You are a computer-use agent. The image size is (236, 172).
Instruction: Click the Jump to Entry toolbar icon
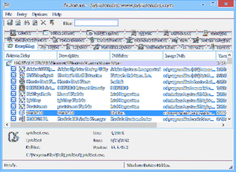(x=51, y=23)
